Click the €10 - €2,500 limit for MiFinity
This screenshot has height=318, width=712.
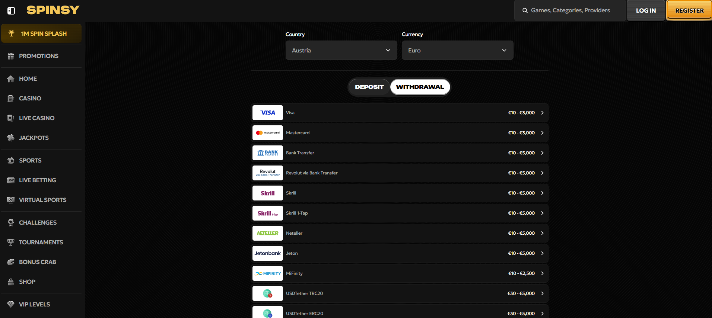pos(521,273)
